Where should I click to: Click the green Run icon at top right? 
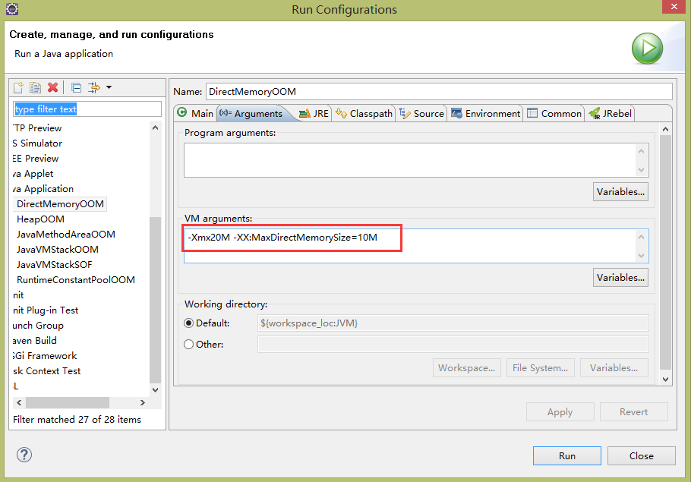click(647, 48)
